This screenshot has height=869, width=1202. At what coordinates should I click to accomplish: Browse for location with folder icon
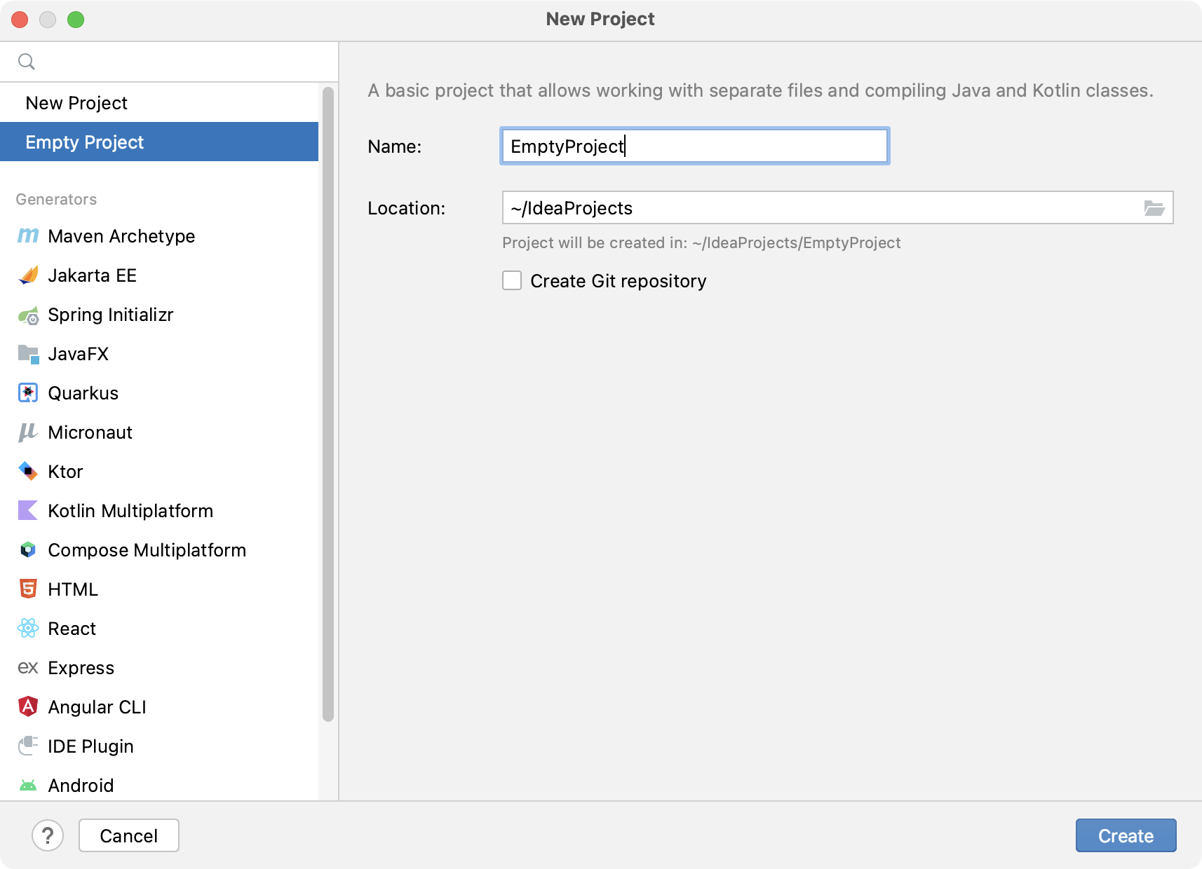point(1154,208)
